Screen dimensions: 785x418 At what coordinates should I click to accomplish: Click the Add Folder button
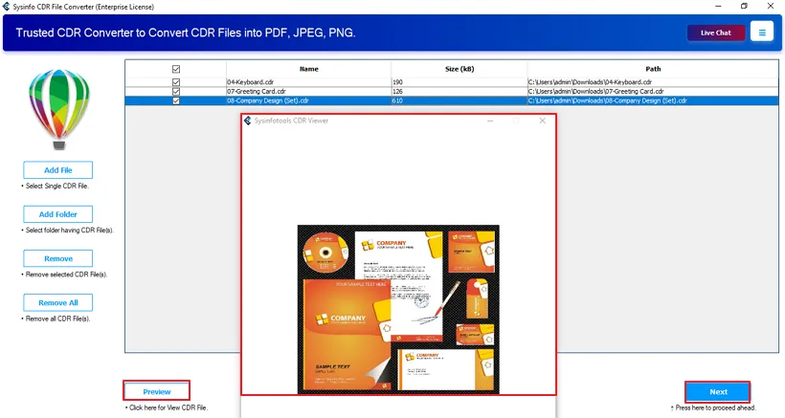[58, 214]
